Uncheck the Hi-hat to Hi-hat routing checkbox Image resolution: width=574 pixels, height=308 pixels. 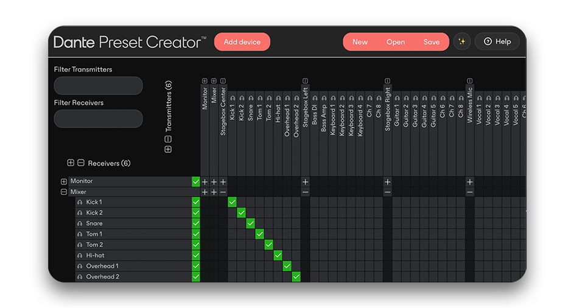[278, 256]
